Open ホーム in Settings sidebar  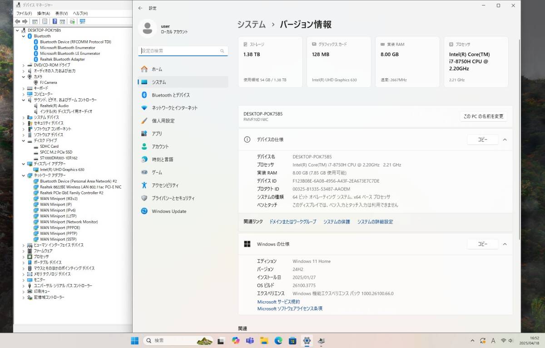point(183,69)
